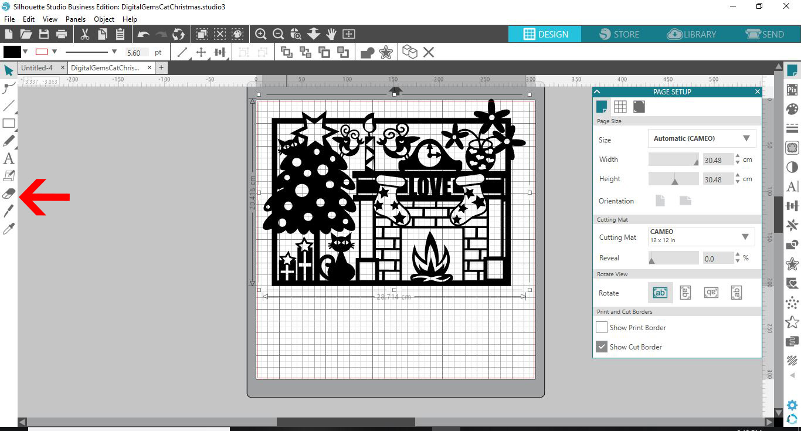This screenshot has height=431, width=801.
Task: Fit page to window
Action: [x=349, y=34]
